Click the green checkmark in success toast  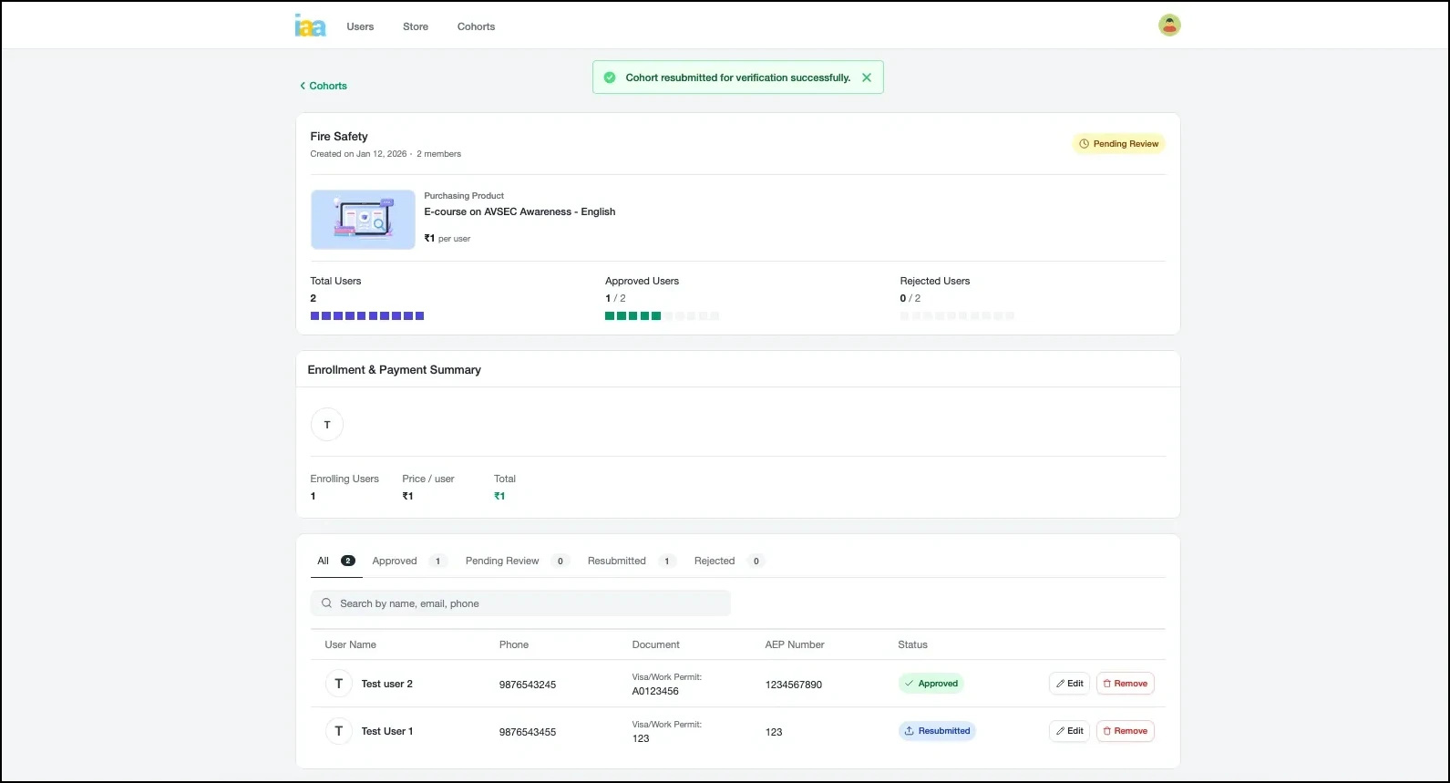point(610,77)
